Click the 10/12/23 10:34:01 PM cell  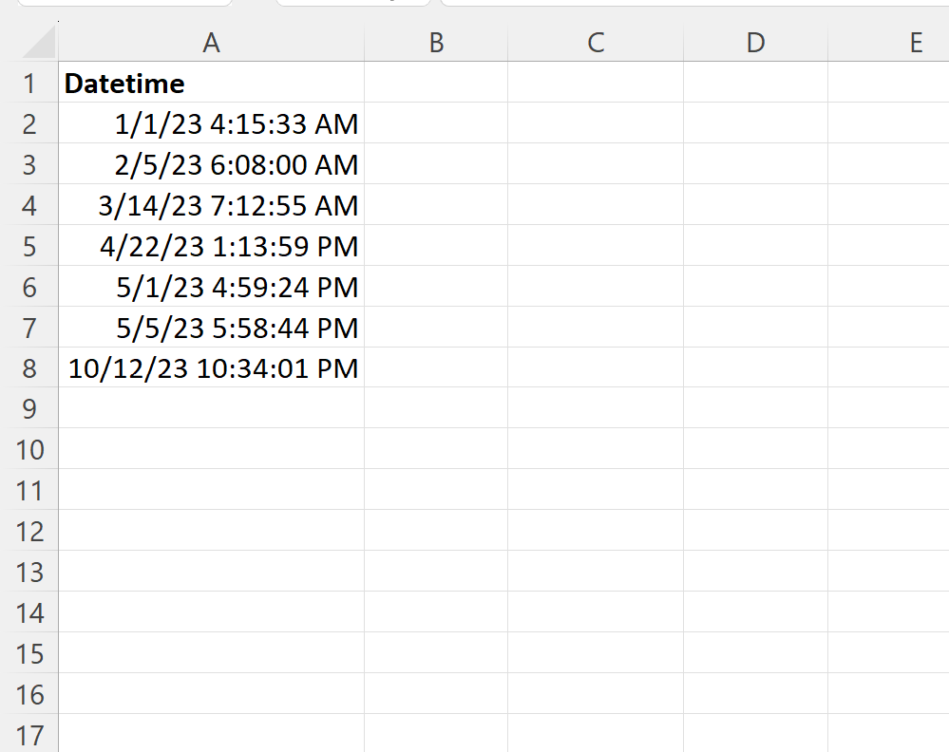[x=211, y=368]
